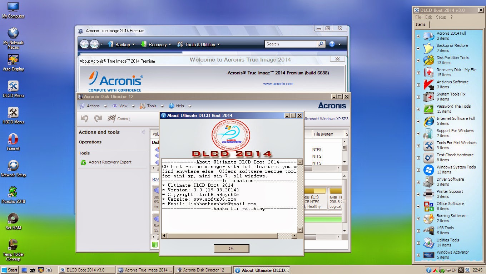Expand the USB Tools node
The height and width of the screenshot is (274, 486).
click(x=418, y=231)
